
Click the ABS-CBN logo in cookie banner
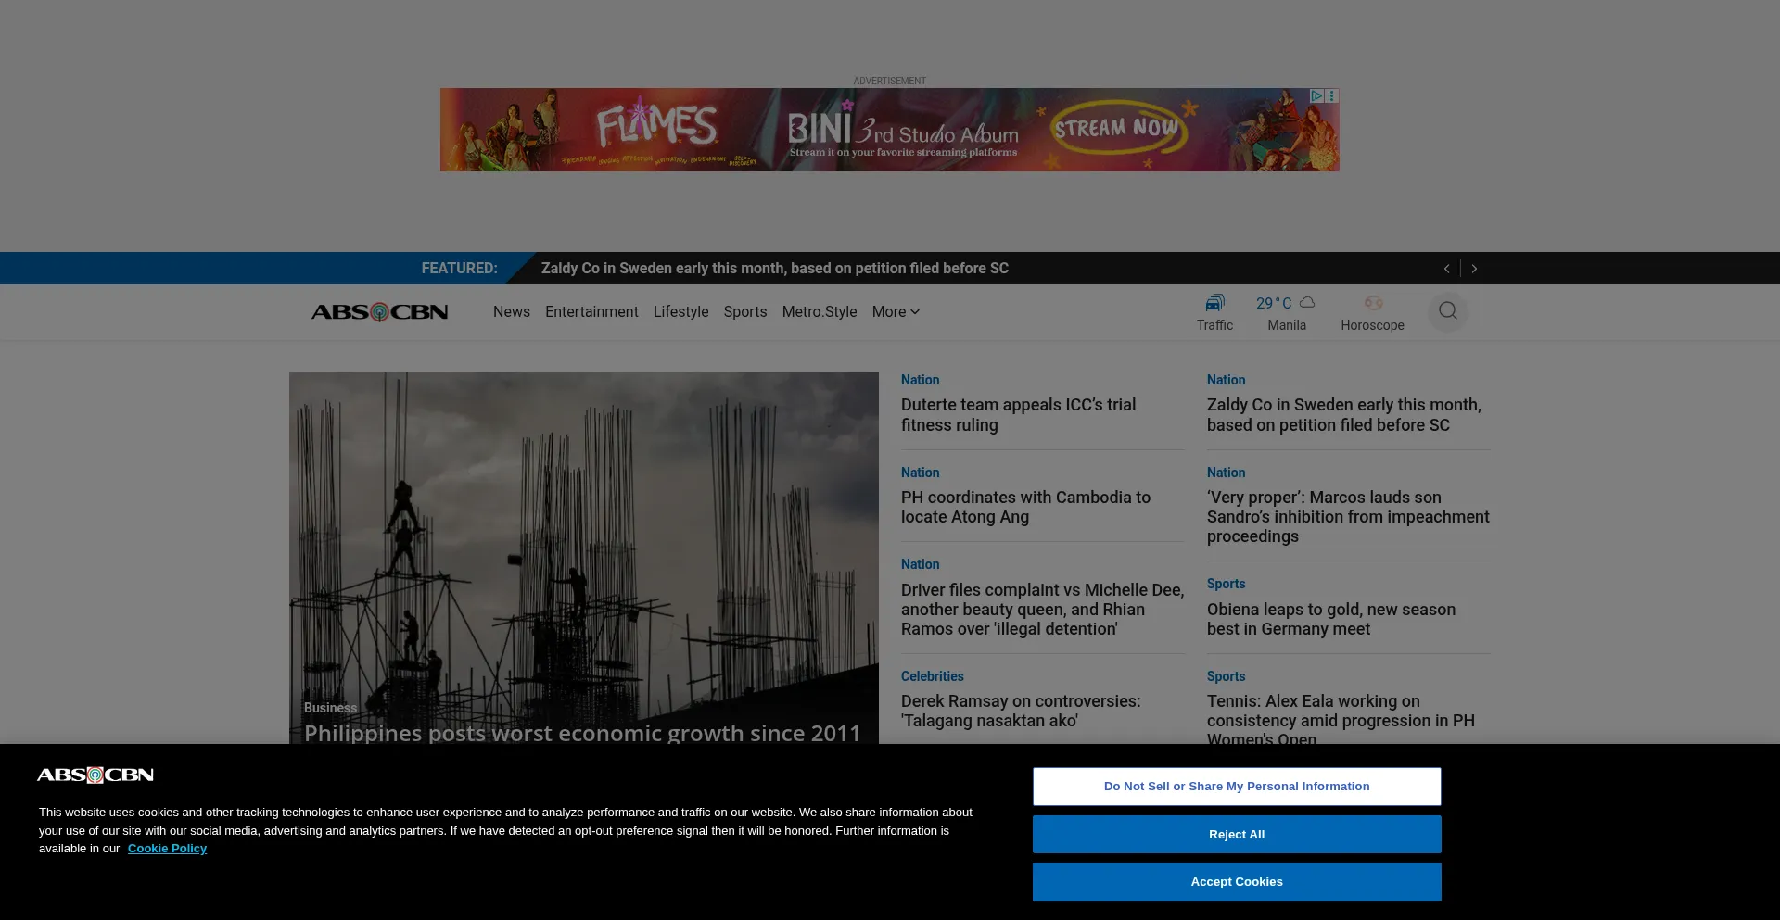(95, 775)
